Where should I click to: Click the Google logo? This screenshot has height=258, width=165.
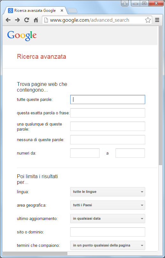coord(22,35)
